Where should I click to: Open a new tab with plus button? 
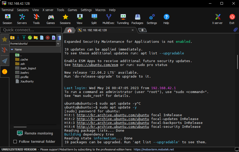coord(142,30)
